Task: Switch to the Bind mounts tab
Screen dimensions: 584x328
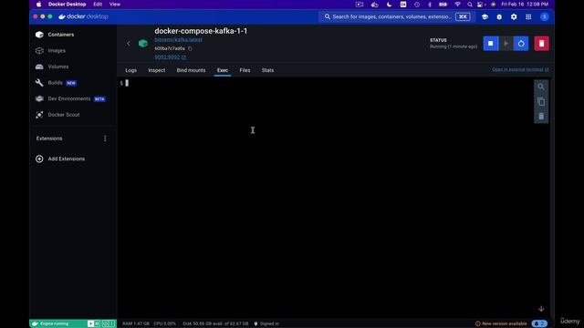Action: pyautogui.click(x=191, y=70)
